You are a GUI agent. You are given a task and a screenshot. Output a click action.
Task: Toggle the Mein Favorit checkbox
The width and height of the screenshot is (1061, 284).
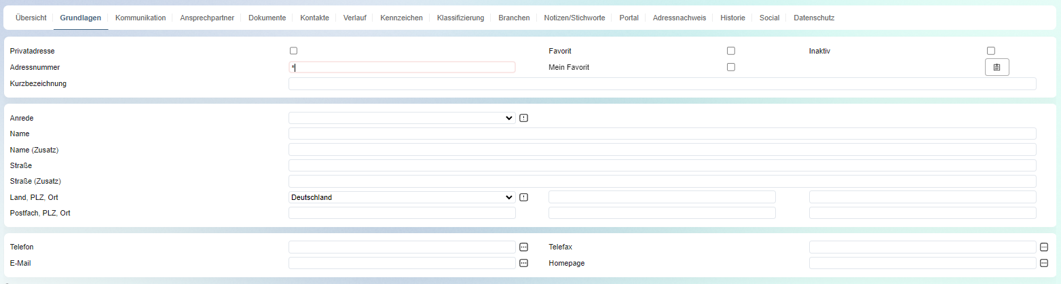pos(731,67)
